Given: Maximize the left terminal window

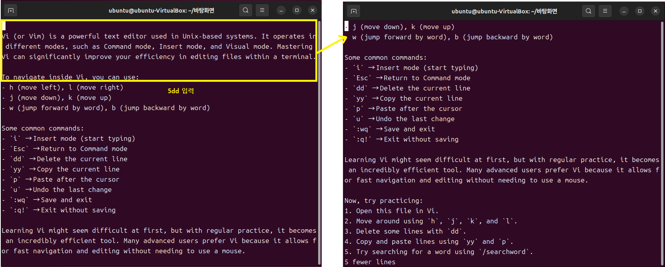Looking at the screenshot, I should pos(297,10).
